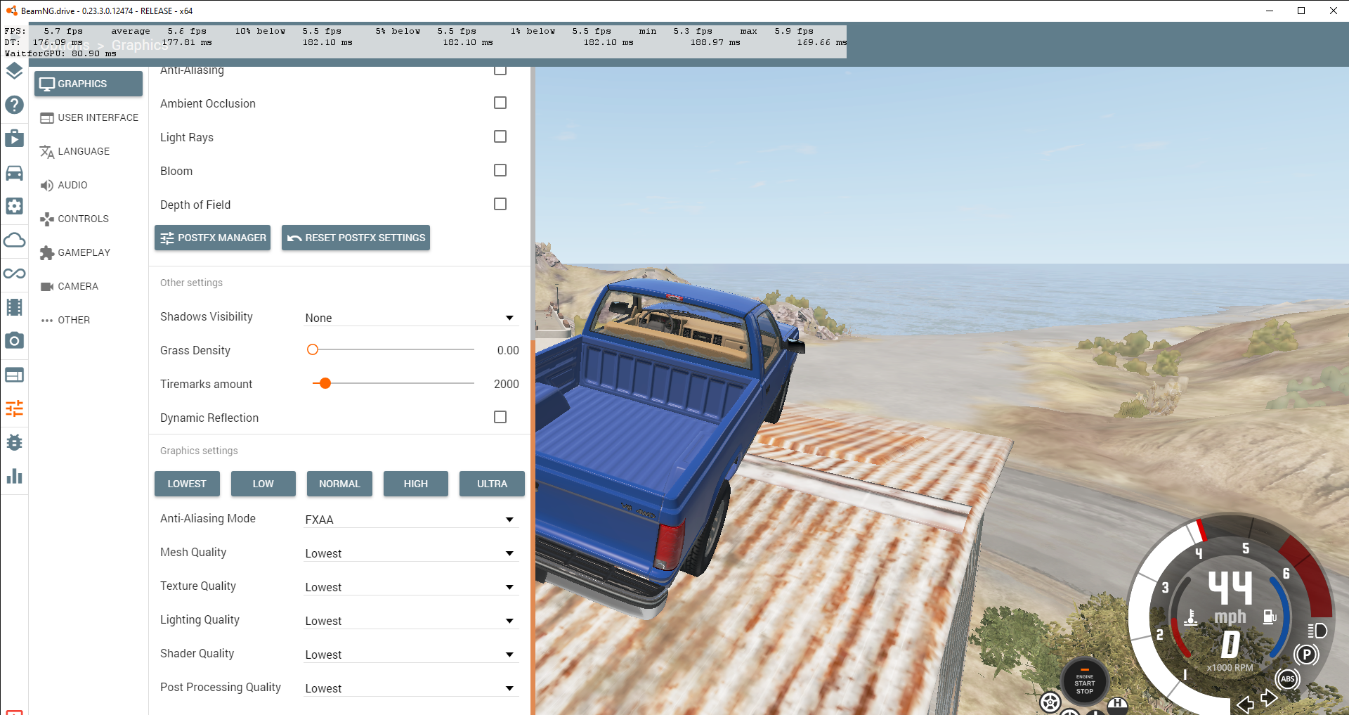Switch to the Gameplay tab
Screen dimensions: 1349x715
tap(89, 252)
